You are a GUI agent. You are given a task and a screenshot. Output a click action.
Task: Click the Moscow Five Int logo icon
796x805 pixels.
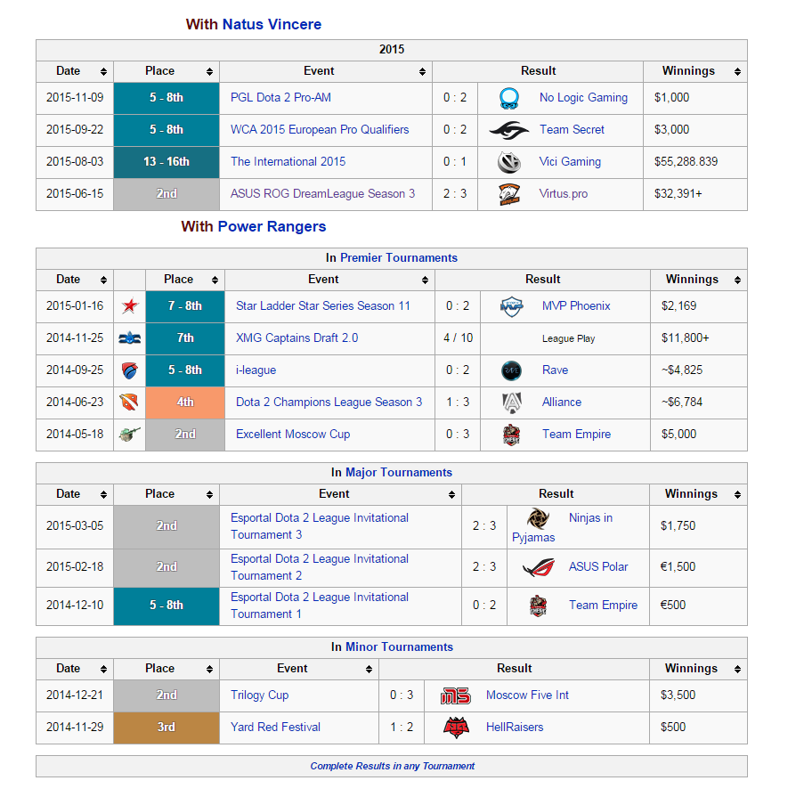[456, 695]
